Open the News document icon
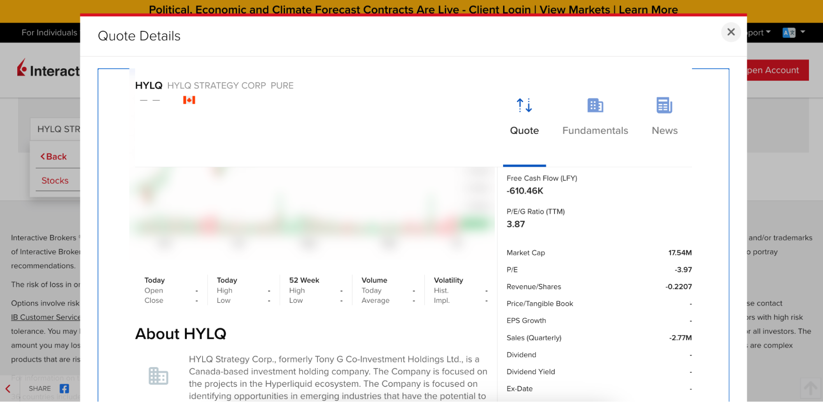The width and height of the screenshot is (823, 402). (x=664, y=105)
